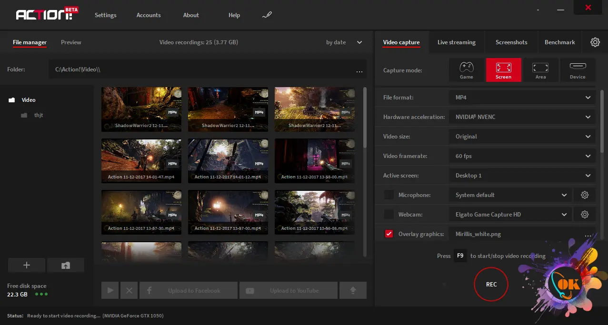
Task: Select the Screen capture mode icon
Action: pos(503,70)
